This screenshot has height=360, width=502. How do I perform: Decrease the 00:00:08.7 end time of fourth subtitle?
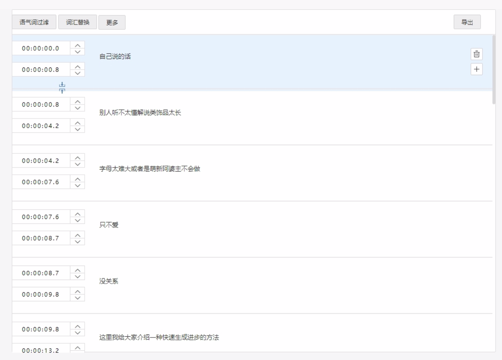78,241
